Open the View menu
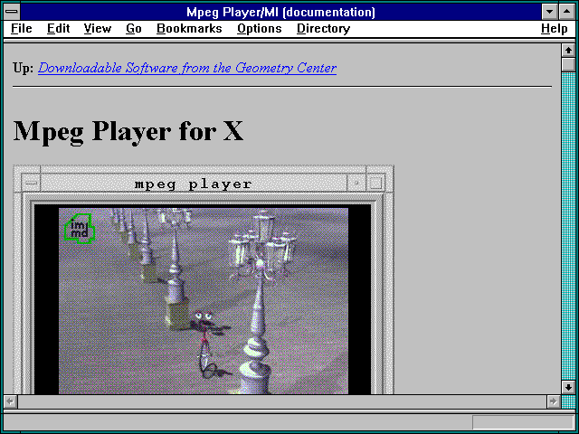579x434 pixels. pyautogui.click(x=98, y=29)
